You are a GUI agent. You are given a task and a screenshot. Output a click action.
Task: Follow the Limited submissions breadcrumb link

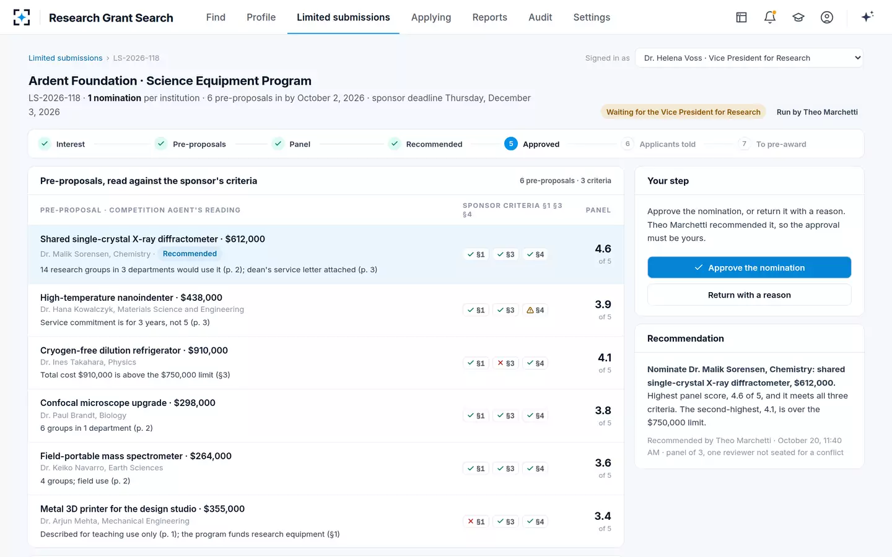pos(66,58)
